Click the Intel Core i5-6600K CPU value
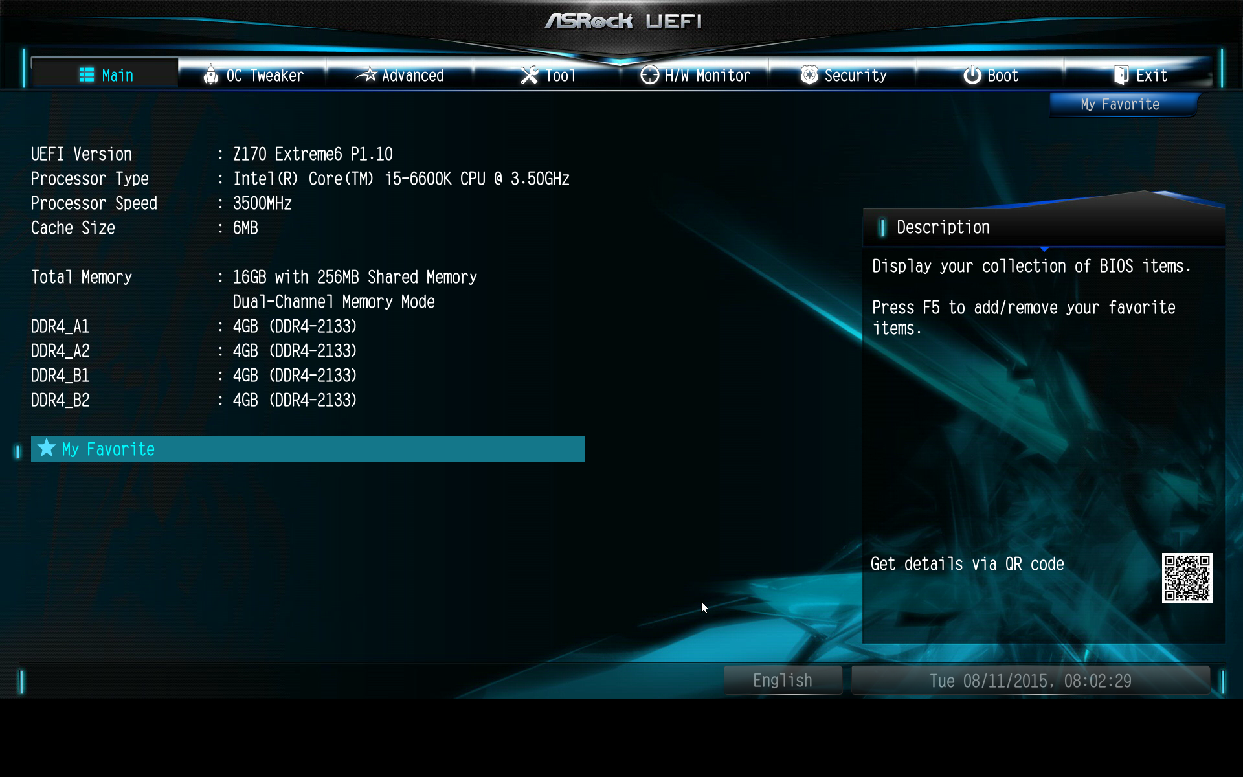Viewport: 1243px width, 777px height. pyautogui.click(x=401, y=179)
